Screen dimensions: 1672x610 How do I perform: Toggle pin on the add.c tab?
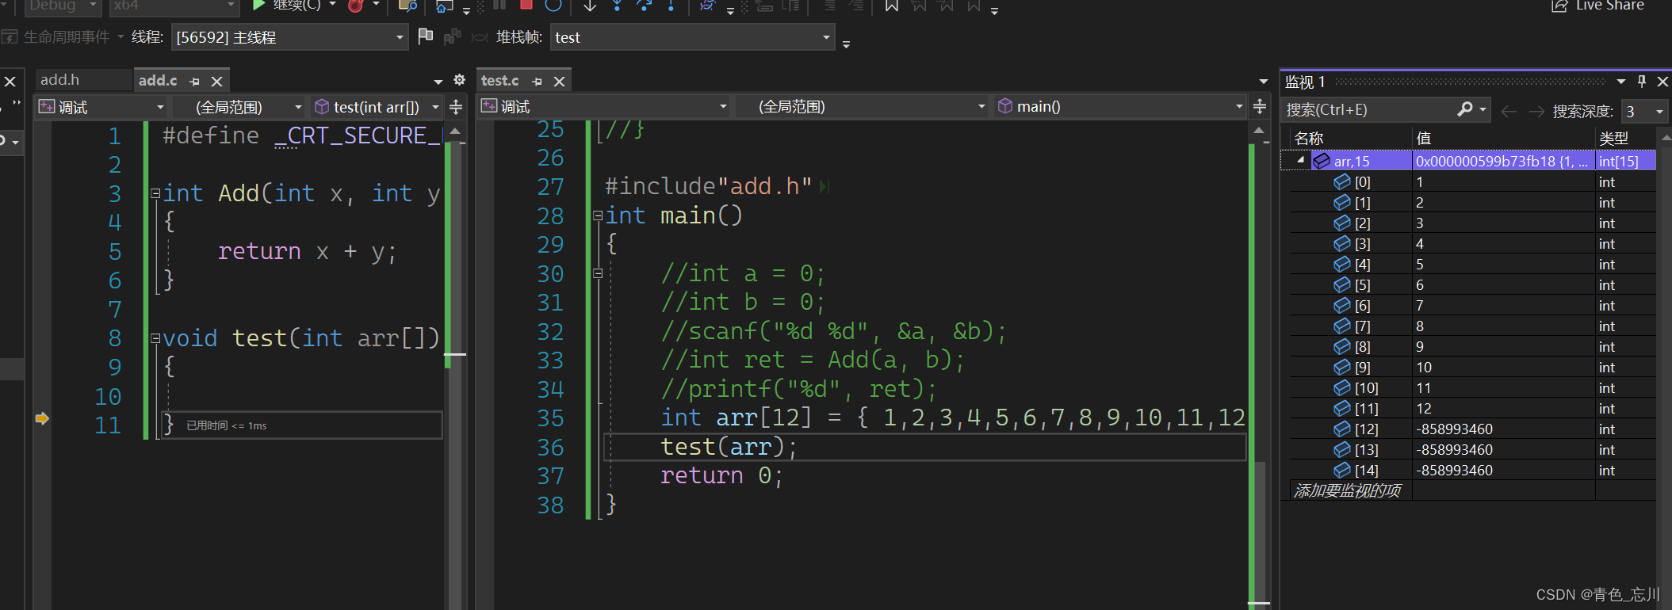tap(195, 81)
